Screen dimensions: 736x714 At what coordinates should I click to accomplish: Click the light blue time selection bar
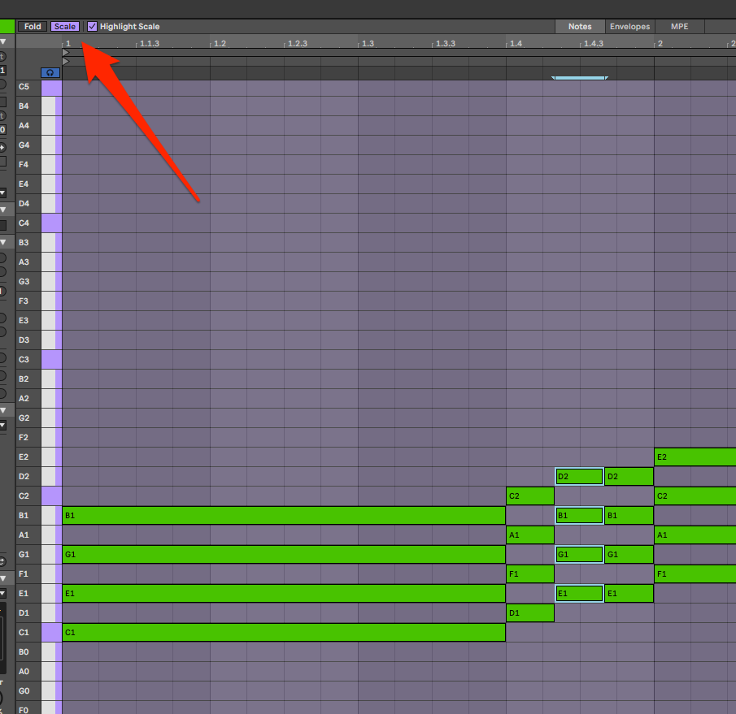click(x=579, y=78)
